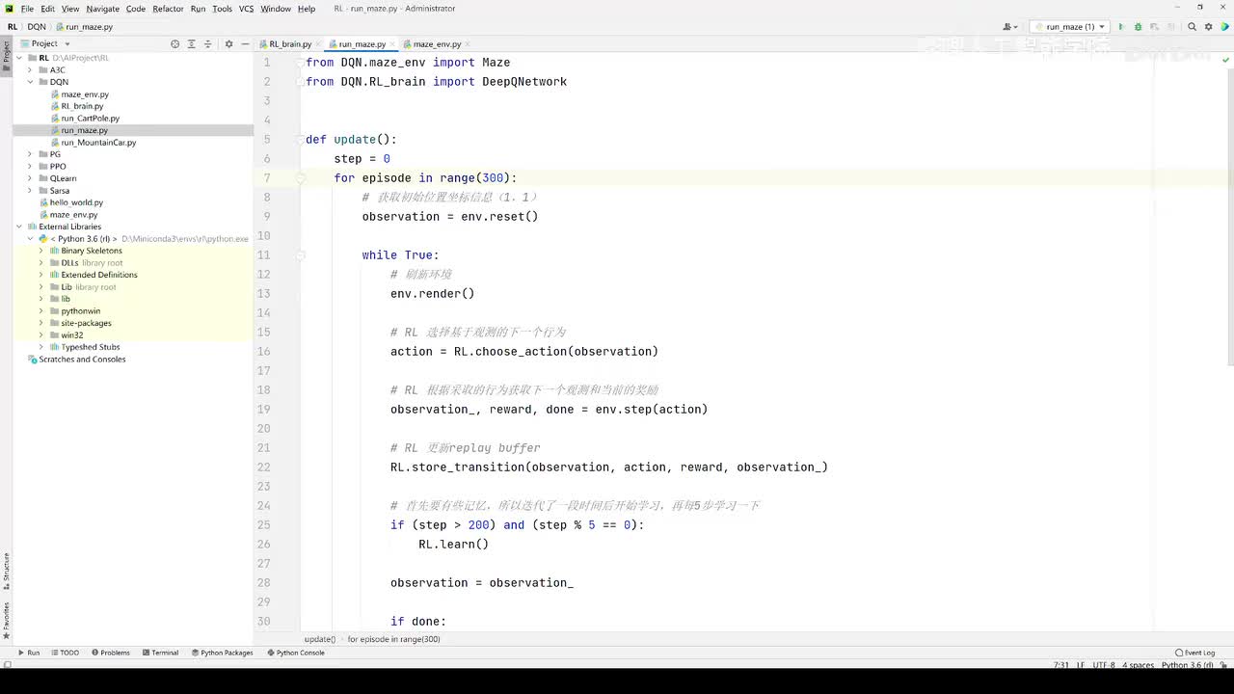The image size is (1234, 694).
Task: Click the fold marker on the while True line
Action: [300, 255]
